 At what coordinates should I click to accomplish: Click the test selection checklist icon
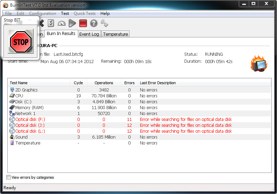pyautogui.click(x=51, y=23)
